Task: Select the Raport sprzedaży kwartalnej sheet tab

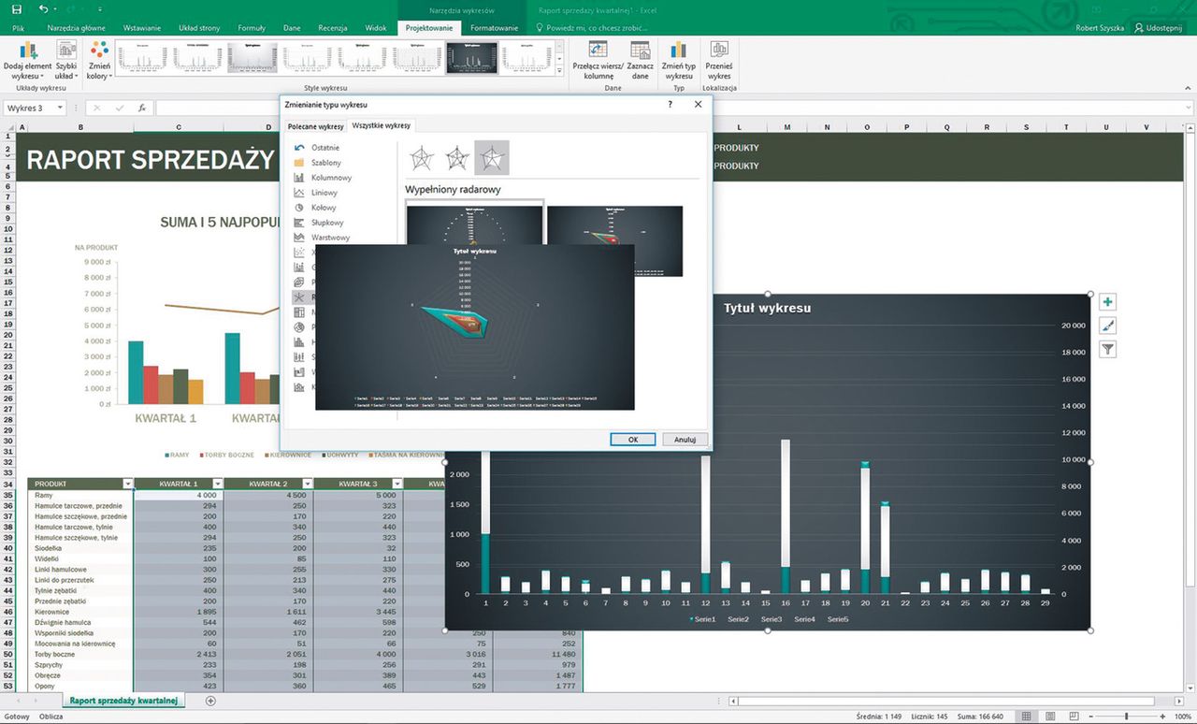Action: pyautogui.click(x=124, y=700)
